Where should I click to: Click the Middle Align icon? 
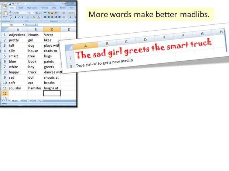tap(49, 13)
